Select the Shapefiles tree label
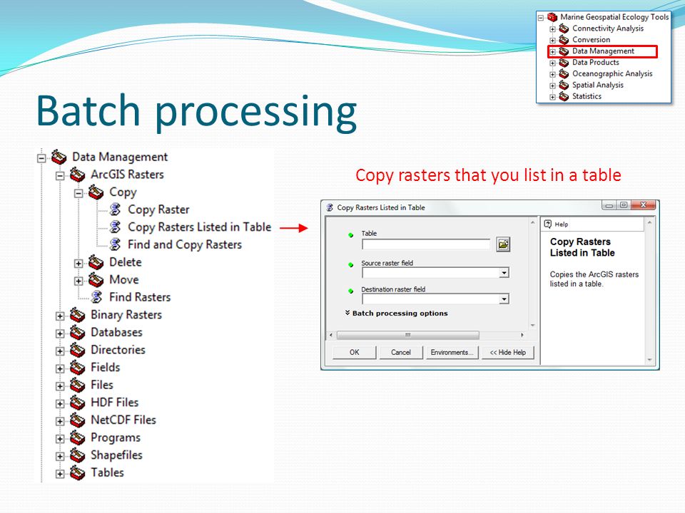Image resolution: width=685 pixels, height=513 pixels. point(116,455)
